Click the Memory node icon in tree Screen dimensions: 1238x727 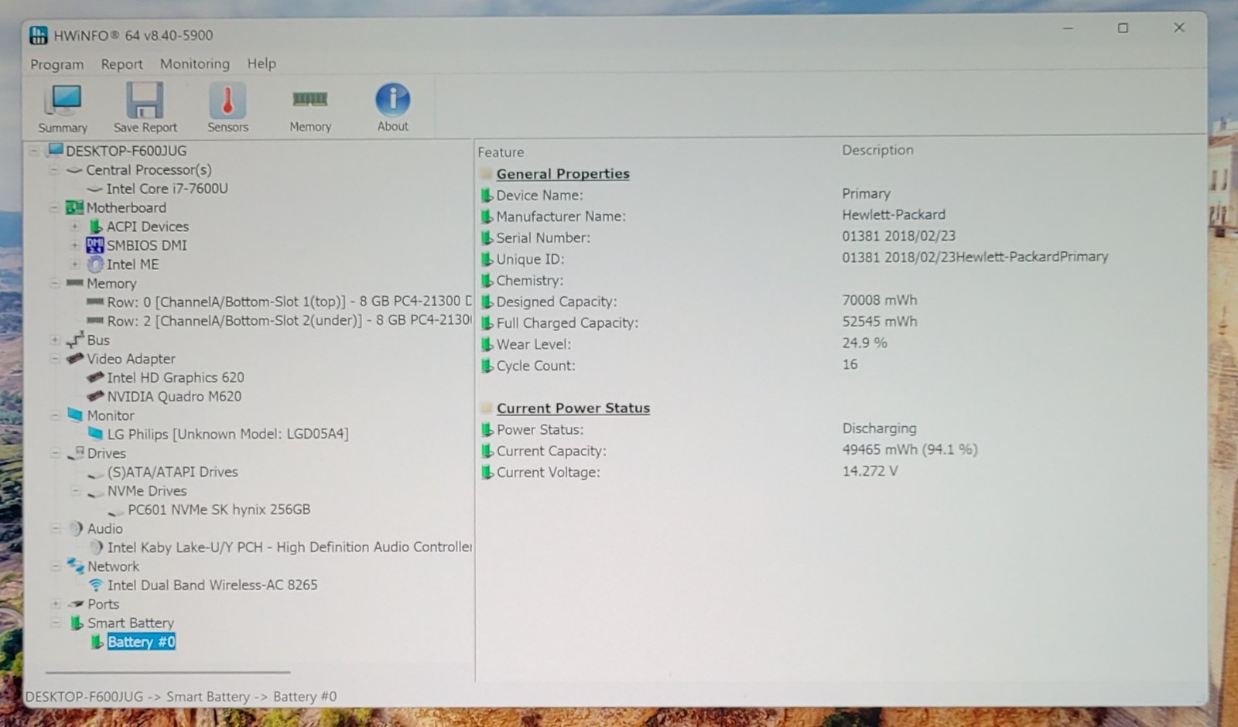(75, 283)
